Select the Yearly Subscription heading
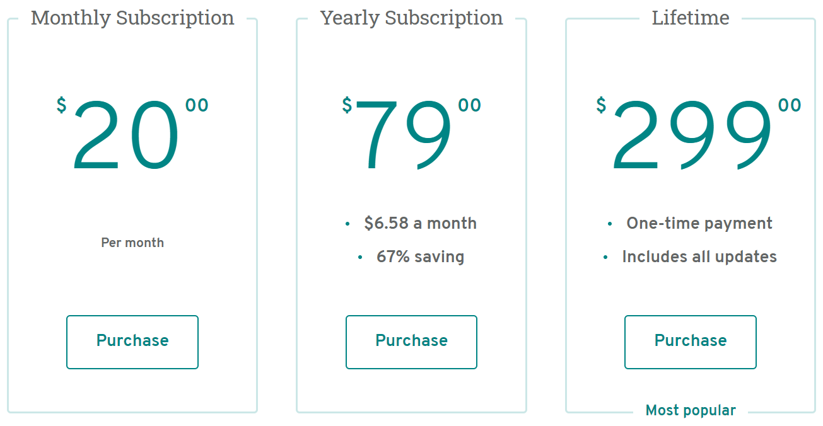Screen dimensions: 823x426 coord(411,18)
